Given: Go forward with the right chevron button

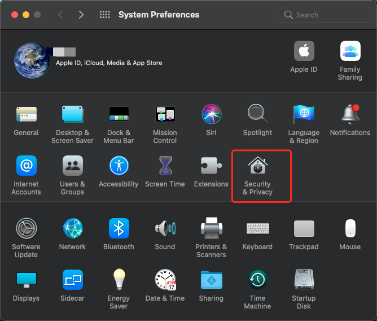Looking at the screenshot, I should click(81, 15).
